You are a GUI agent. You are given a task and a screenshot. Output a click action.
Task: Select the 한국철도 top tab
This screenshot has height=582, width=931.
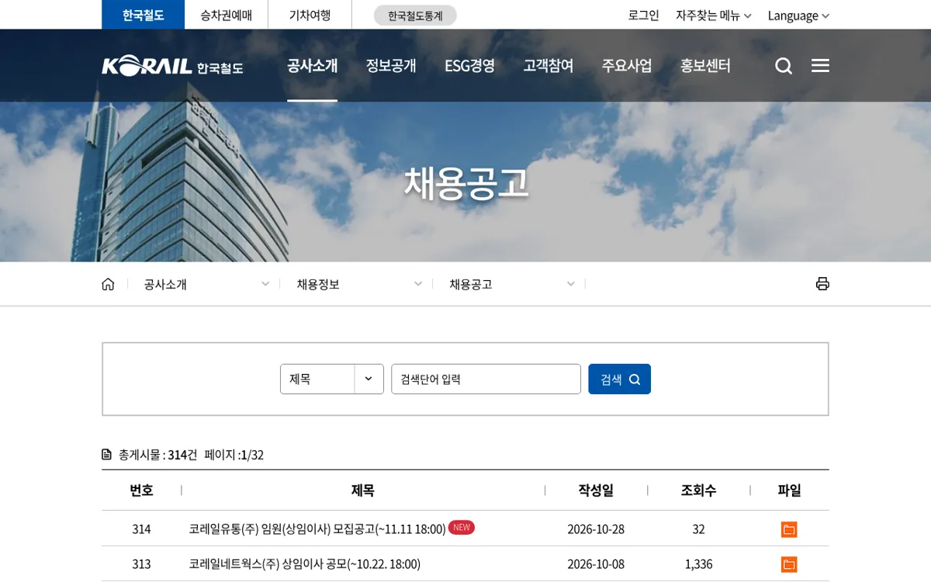click(x=143, y=15)
